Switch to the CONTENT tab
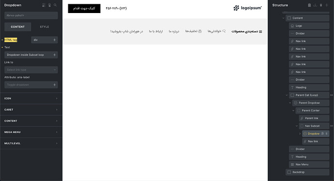 pyautogui.click(x=18, y=27)
